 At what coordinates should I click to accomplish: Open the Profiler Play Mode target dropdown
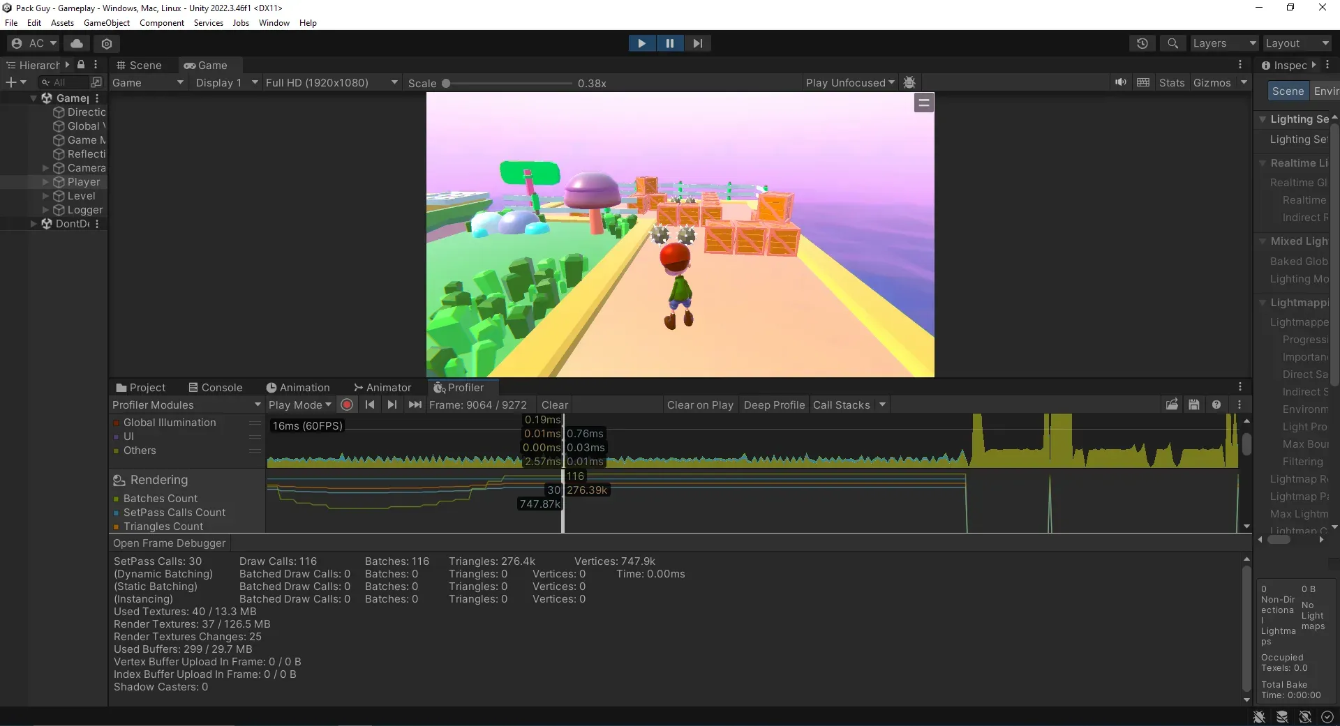[x=300, y=404]
